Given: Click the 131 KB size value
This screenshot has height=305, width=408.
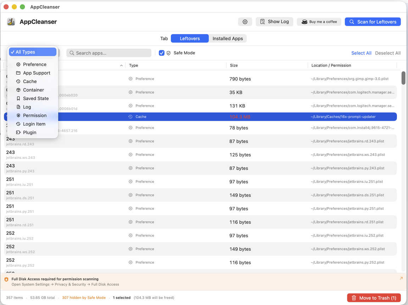Looking at the screenshot, I should [237, 106].
